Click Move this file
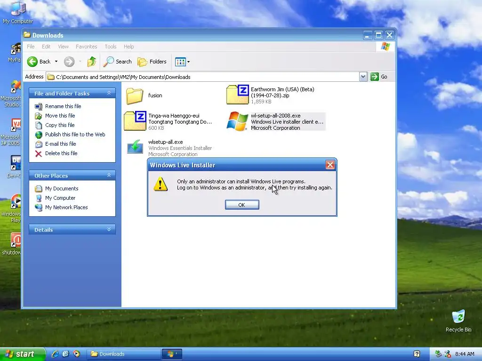 [x=60, y=116]
